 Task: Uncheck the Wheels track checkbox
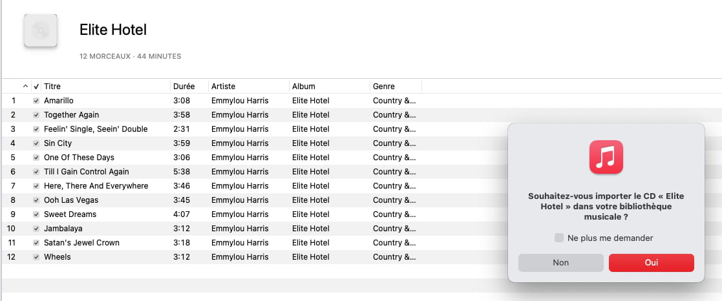click(x=36, y=257)
